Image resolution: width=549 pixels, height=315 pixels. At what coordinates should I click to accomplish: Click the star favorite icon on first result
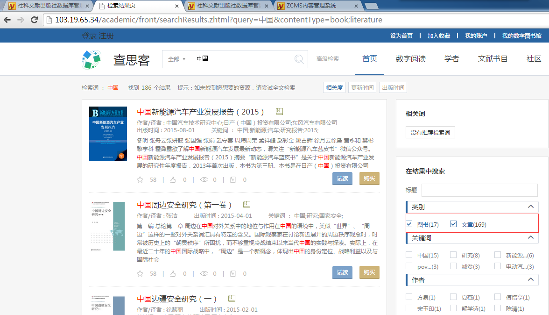(x=140, y=179)
